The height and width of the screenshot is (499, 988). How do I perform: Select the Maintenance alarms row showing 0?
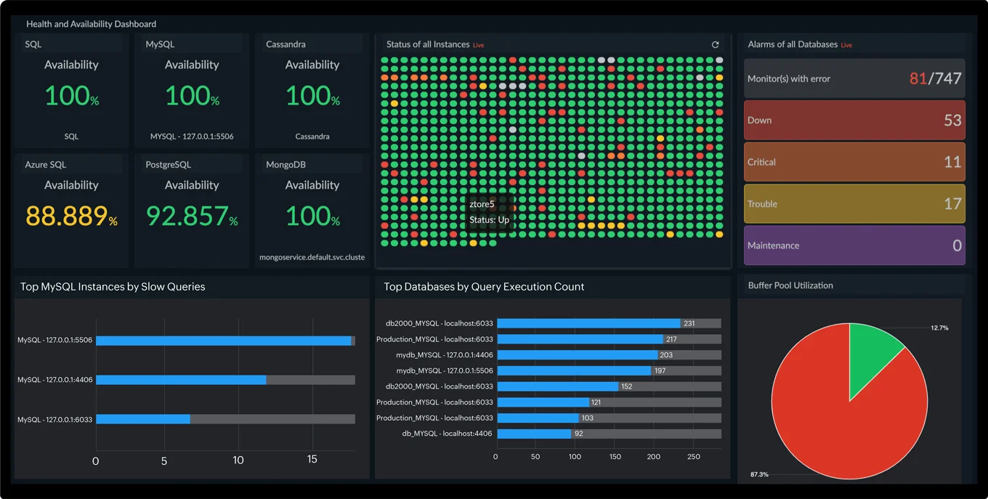[x=854, y=246]
